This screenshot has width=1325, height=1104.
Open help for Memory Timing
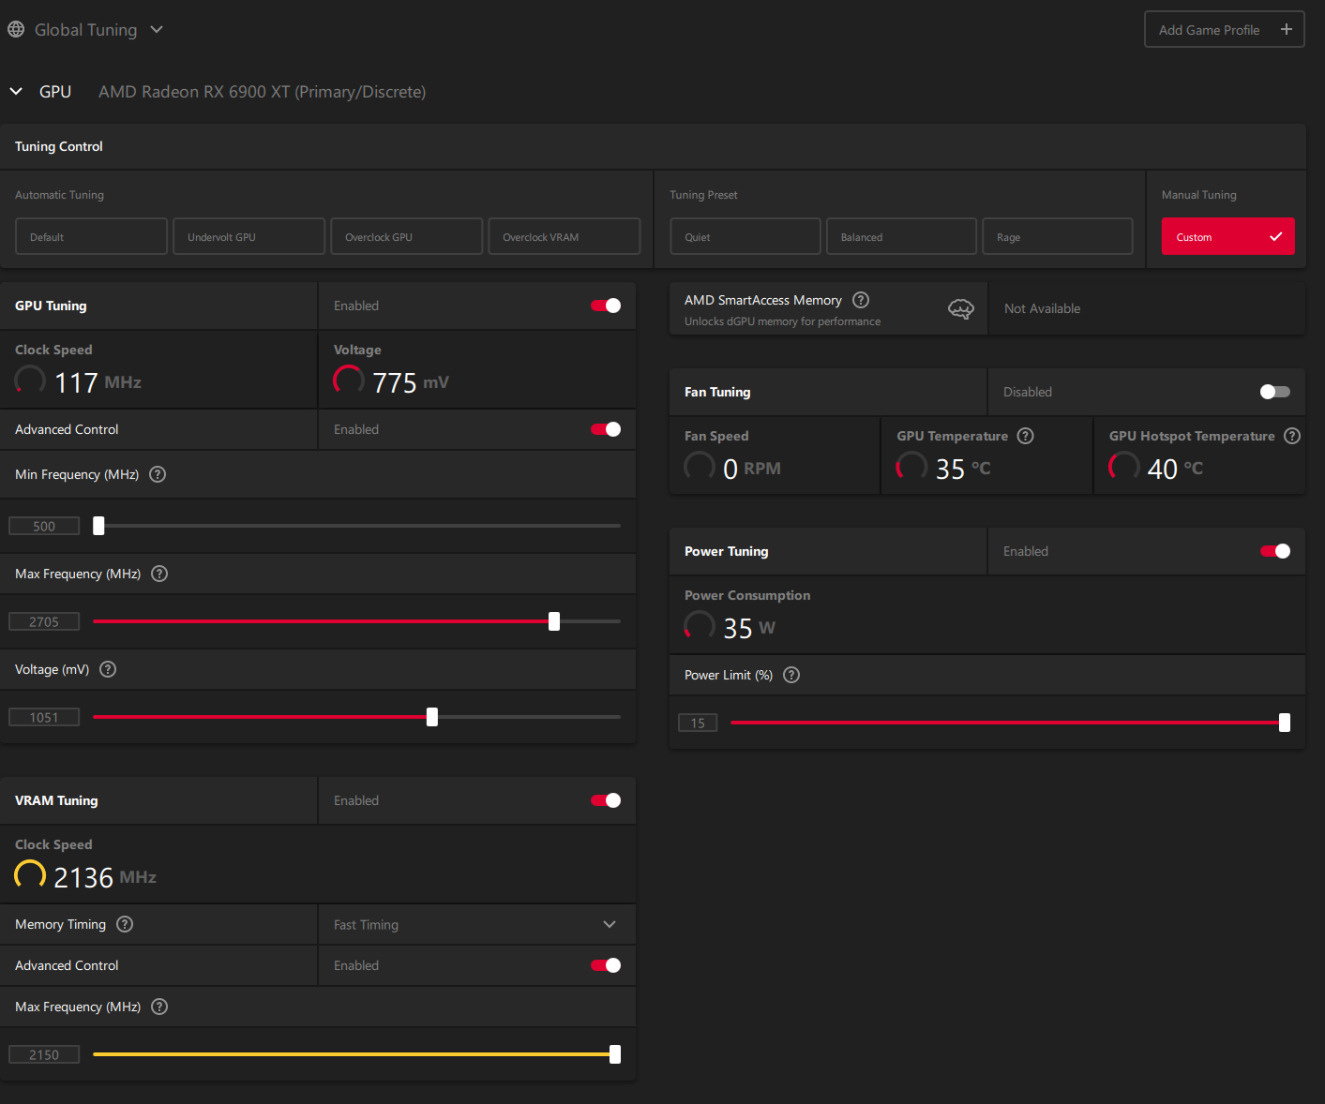125,924
